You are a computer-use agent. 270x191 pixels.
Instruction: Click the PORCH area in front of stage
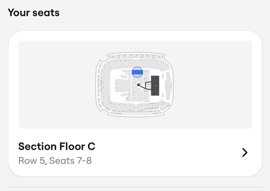point(148,84)
